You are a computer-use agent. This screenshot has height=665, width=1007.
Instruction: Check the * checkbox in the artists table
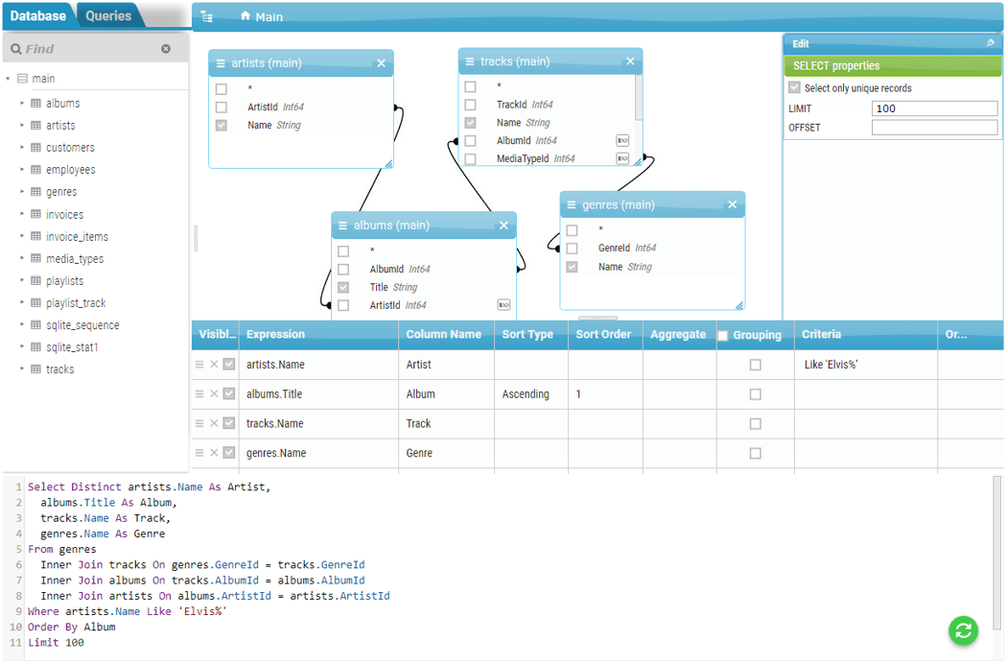pyautogui.click(x=222, y=86)
